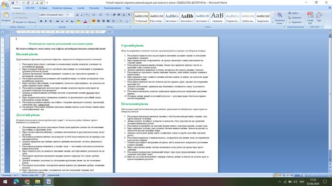Open the font name combo box
Viewport: 332px width, 186px height.
click(52, 15)
